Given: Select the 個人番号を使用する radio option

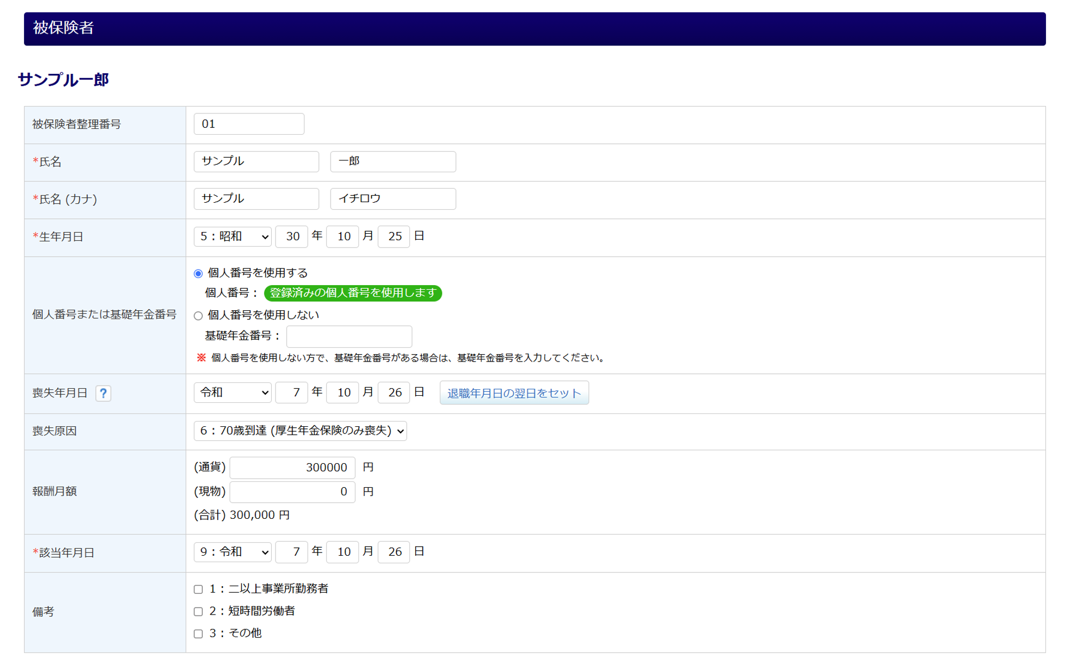Looking at the screenshot, I should [198, 273].
